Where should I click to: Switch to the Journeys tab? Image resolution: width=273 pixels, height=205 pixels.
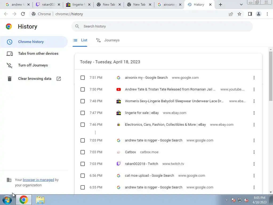pyautogui.click(x=108, y=40)
